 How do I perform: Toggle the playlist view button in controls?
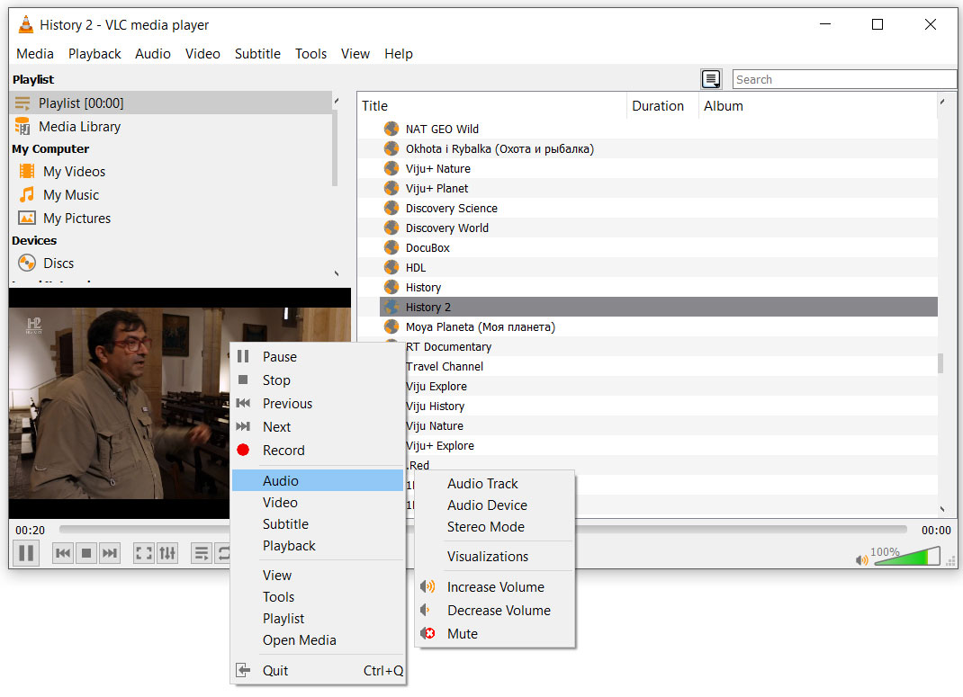[202, 553]
